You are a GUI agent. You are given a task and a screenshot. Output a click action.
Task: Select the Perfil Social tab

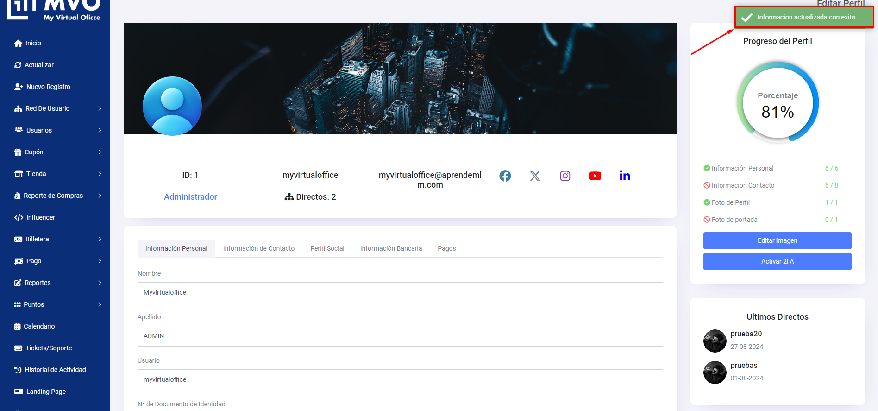point(327,248)
